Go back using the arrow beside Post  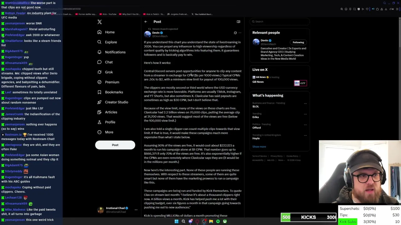coord(146,22)
